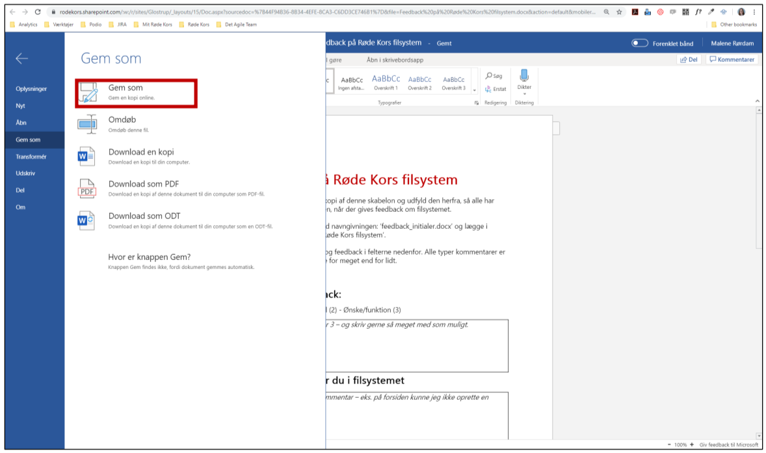Click Åbn i skrivebordsapp

point(395,60)
